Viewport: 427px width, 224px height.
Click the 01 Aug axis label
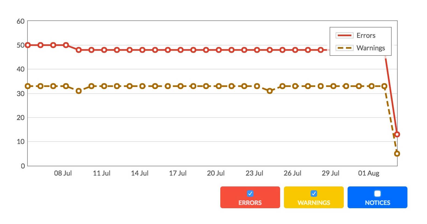[x=369, y=173]
